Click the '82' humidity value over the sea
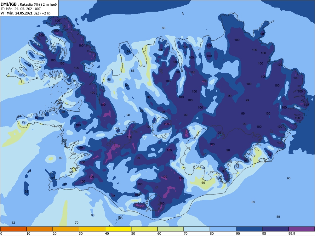 coord(13,222)
